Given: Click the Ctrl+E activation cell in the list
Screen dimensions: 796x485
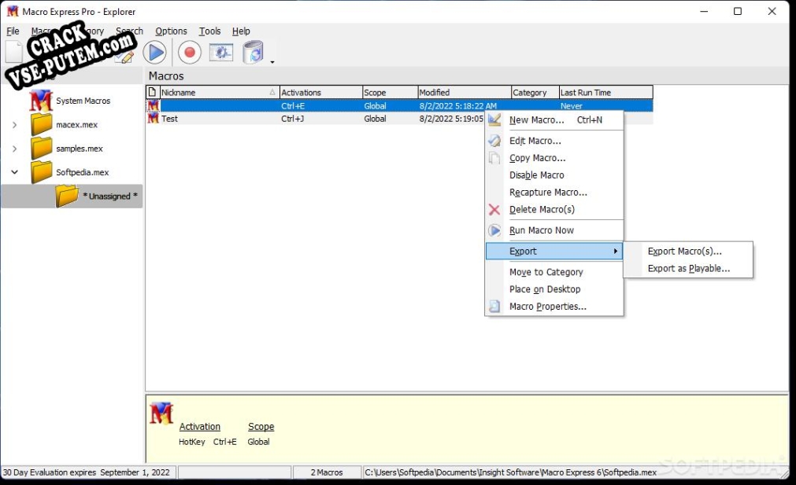Looking at the screenshot, I should [293, 106].
